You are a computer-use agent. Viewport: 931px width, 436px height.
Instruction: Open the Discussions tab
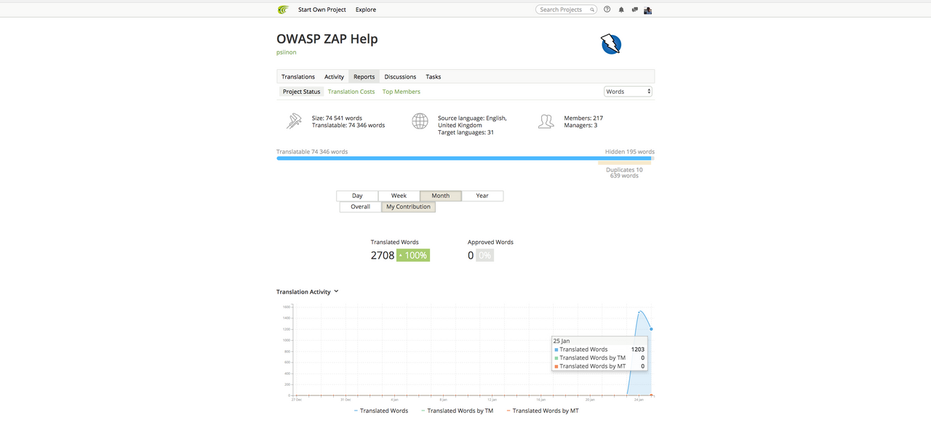pos(400,76)
